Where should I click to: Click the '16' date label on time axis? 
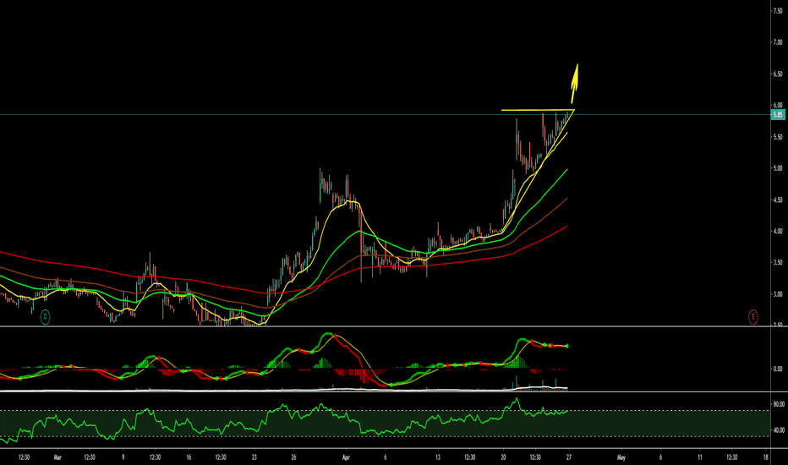(x=189, y=457)
